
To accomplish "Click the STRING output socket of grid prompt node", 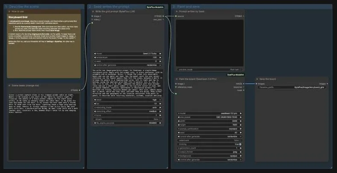I will tap(163, 16).
